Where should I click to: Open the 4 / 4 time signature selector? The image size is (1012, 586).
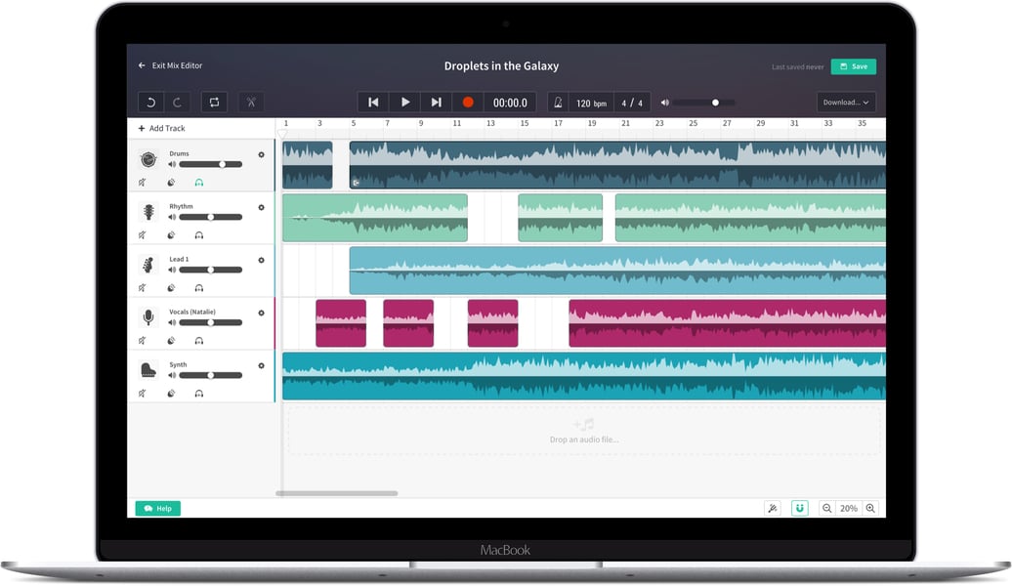point(632,103)
